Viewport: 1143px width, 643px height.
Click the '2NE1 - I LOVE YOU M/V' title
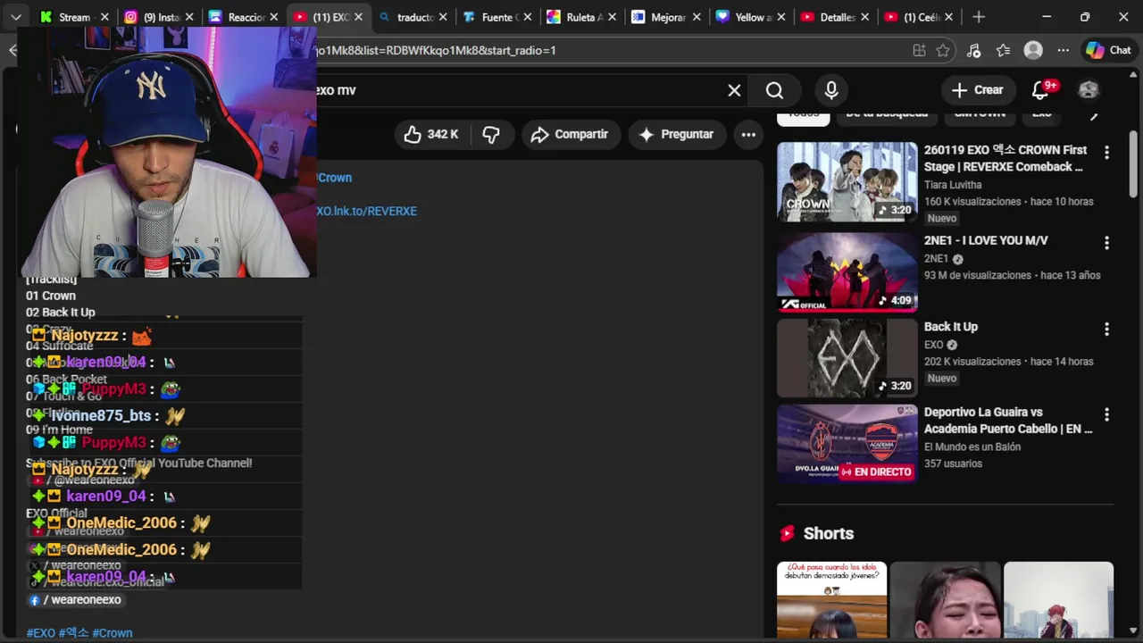tap(986, 240)
